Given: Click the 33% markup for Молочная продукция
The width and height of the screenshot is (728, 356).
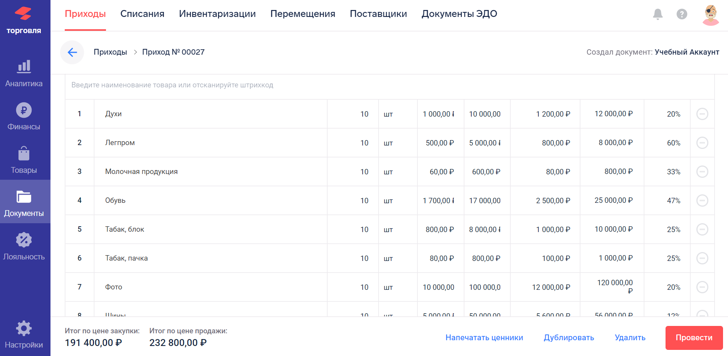Looking at the screenshot, I should click(674, 172).
